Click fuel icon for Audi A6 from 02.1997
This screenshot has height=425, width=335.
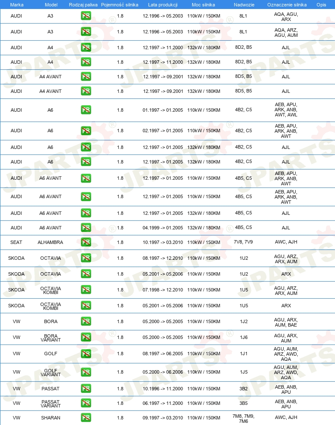point(86,131)
